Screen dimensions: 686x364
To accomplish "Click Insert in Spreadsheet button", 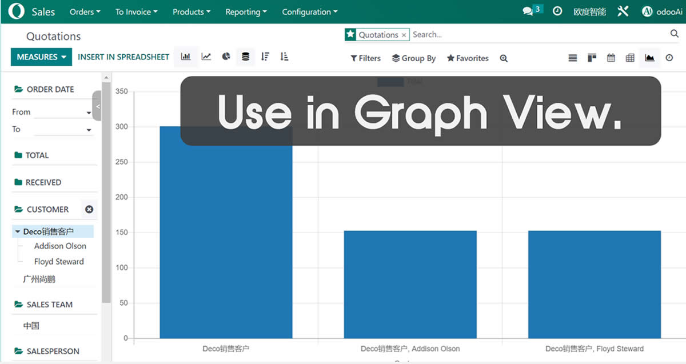I will coord(123,57).
